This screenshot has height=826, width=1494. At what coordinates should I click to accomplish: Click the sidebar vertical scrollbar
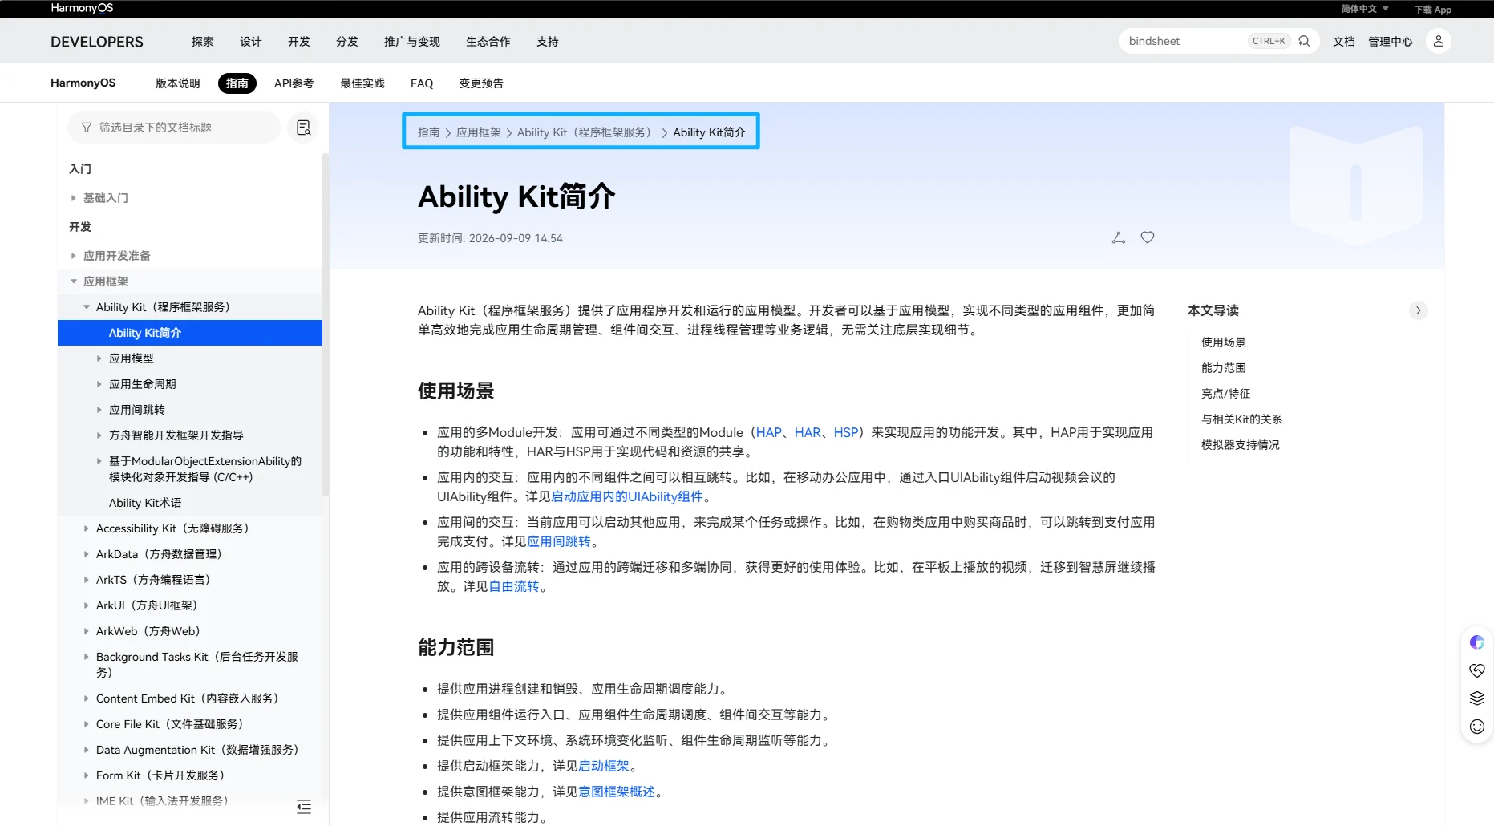point(325,324)
